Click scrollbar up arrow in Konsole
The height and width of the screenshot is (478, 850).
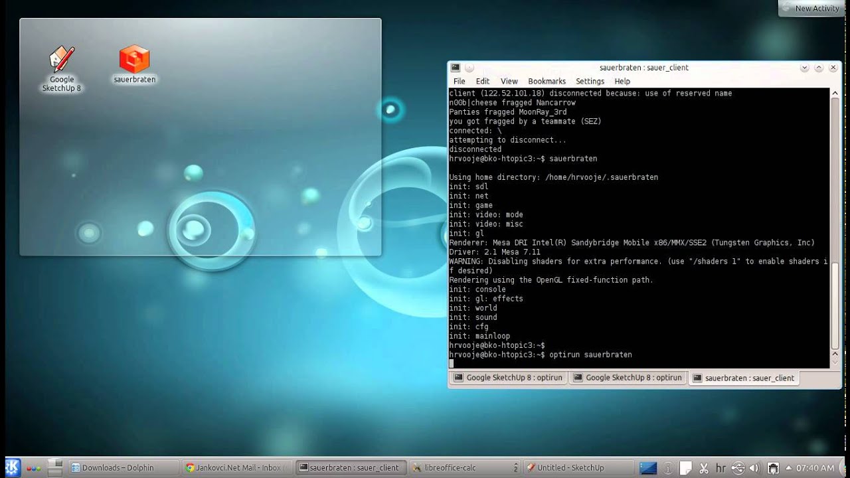(835, 94)
